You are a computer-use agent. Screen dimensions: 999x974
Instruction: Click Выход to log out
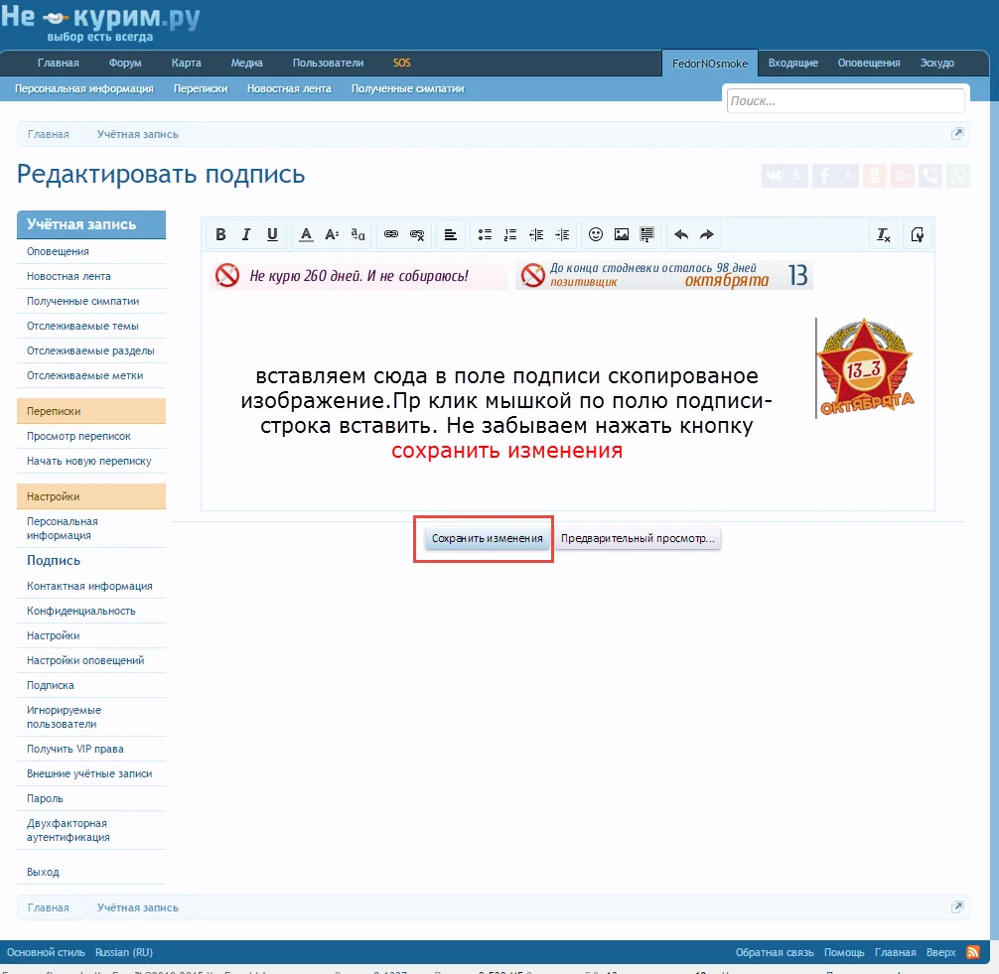pyautogui.click(x=43, y=872)
